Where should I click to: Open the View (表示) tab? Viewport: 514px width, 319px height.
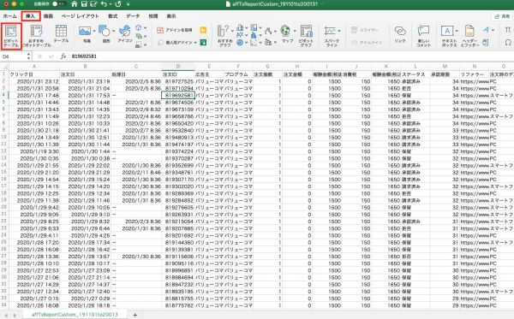point(171,16)
